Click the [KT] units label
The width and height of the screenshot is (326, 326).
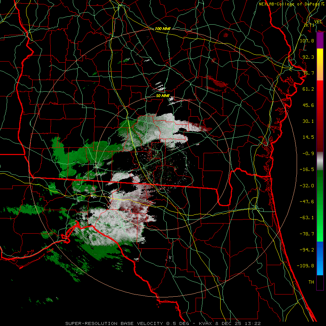(x=309, y=25)
